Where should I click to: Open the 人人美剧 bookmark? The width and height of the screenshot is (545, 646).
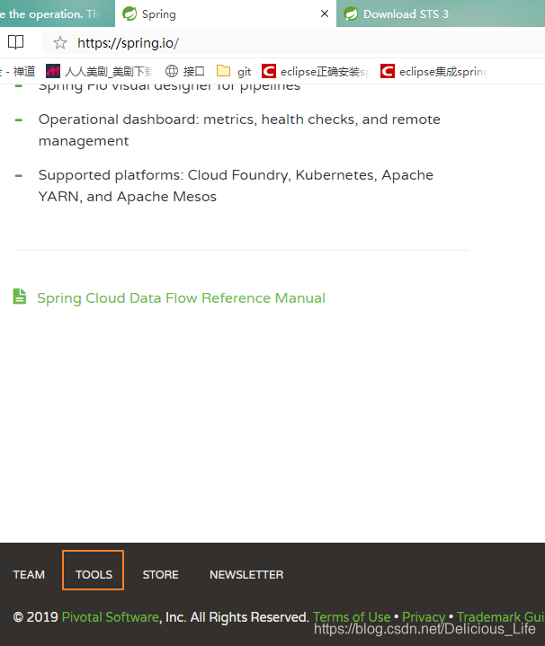pyautogui.click(x=99, y=71)
